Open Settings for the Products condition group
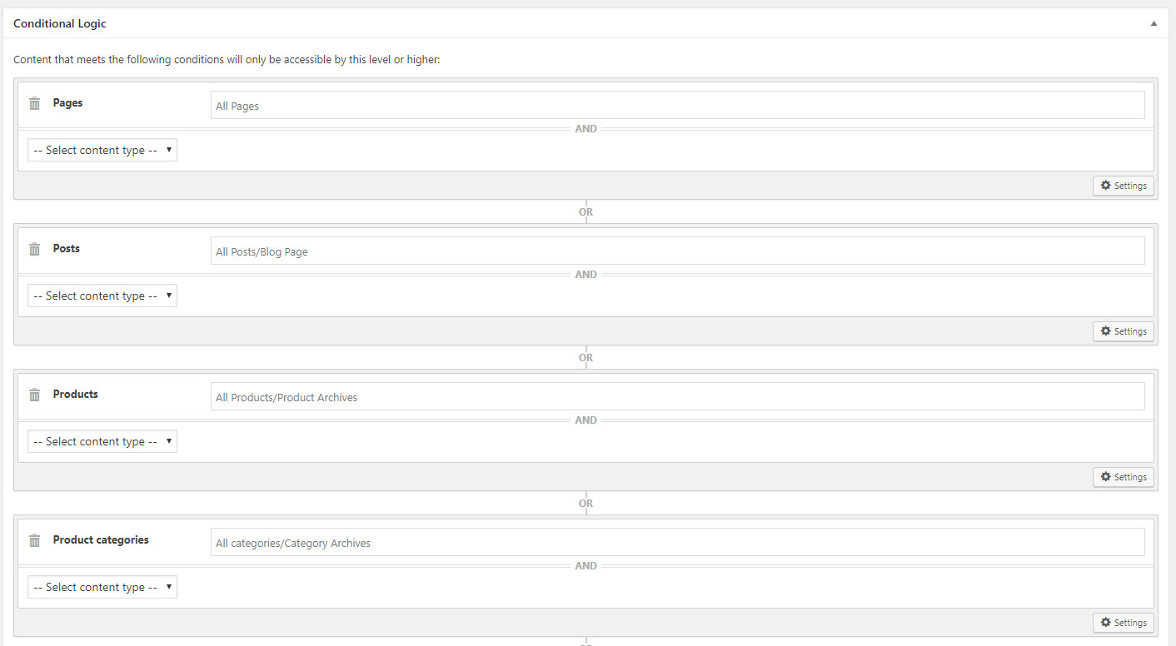Viewport: 1176px width, 646px height. pos(1124,477)
